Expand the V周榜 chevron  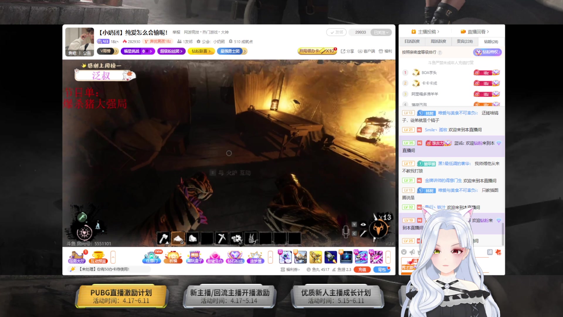(x=116, y=51)
